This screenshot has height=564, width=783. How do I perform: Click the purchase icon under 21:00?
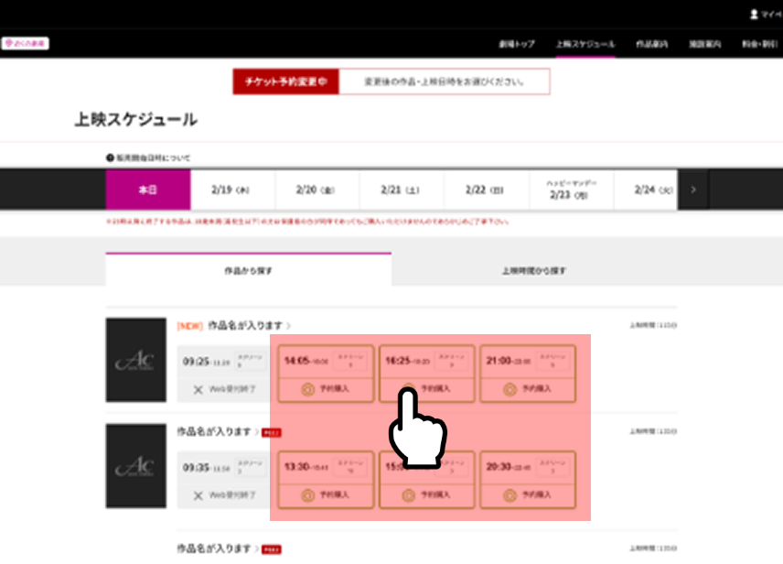point(509,389)
